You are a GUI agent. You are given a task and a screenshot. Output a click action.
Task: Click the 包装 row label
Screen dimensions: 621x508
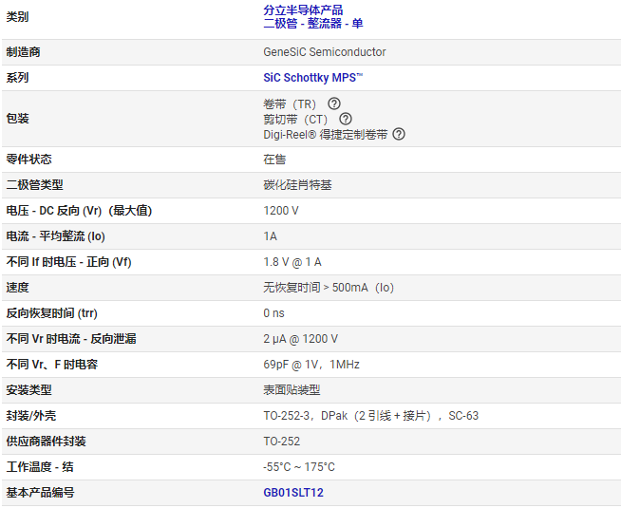pyautogui.click(x=17, y=119)
